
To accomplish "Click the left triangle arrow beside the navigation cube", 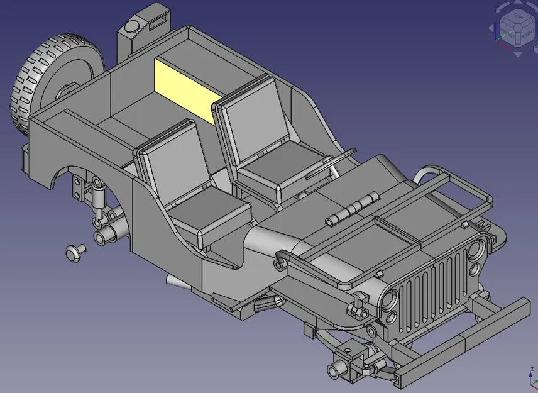I will pyautogui.click(x=491, y=27).
